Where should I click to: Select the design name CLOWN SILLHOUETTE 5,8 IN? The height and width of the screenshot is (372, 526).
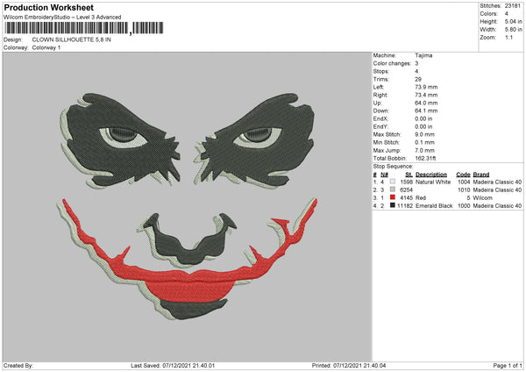pyautogui.click(x=72, y=39)
